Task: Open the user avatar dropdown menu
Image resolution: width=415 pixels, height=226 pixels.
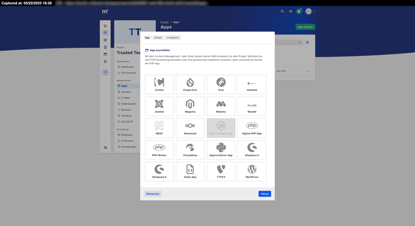Action: coord(310,12)
